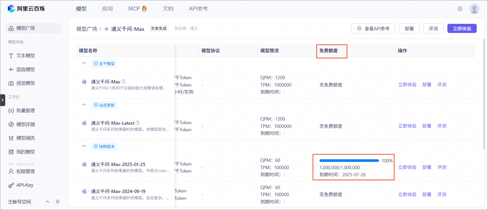Click the 主干模型 tag label
This screenshot has width=488, height=210.
coord(104,64)
